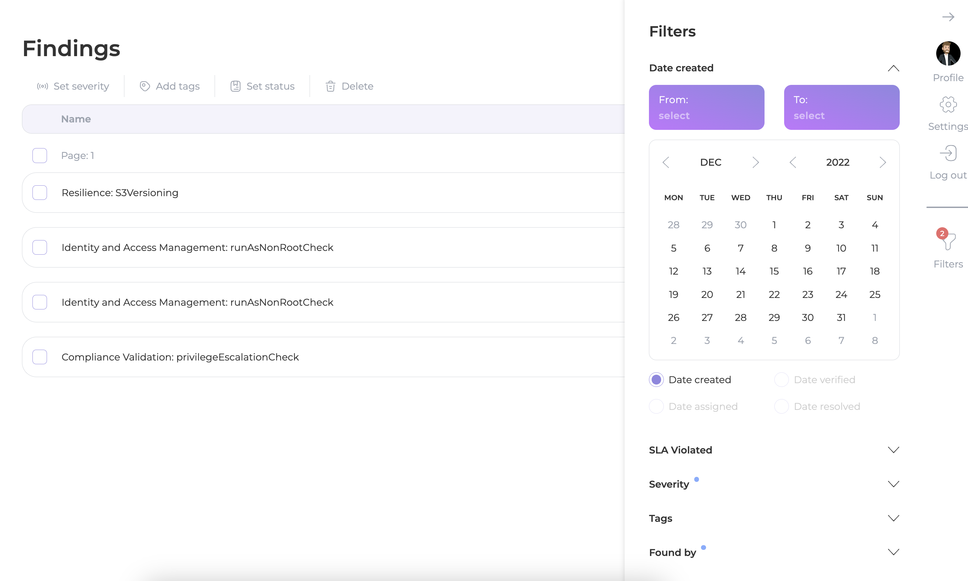Viewport: 968px width, 581px height.
Task: Go to the previous year before 2022
Action: (x=793, y=162)
